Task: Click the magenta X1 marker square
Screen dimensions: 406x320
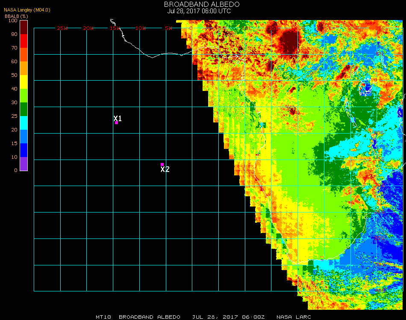Action: point(117,123)
